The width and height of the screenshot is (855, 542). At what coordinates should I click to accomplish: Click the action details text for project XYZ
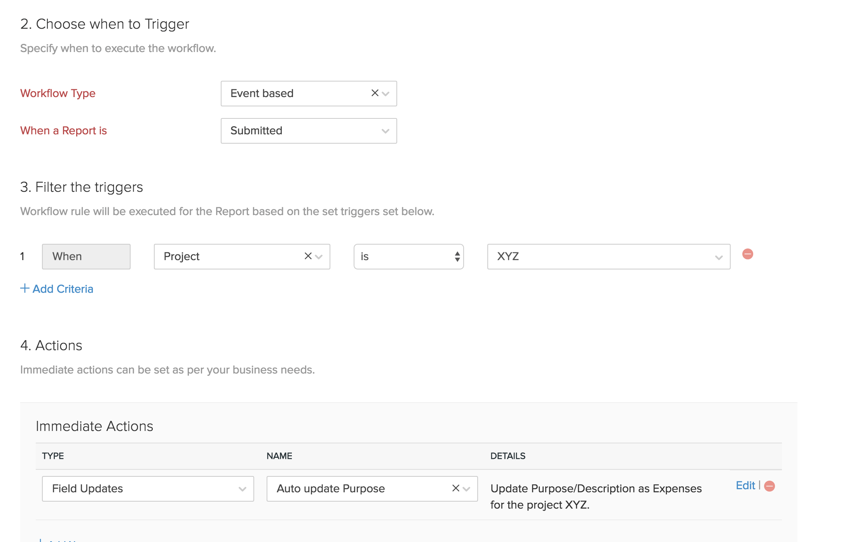click(x=595, y=496)
